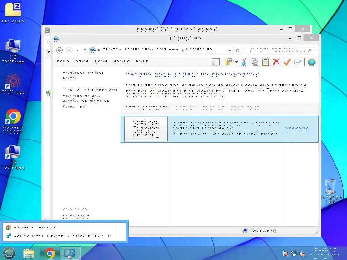Open the taskbar clock
347x260 pixels.
pos(325,253)
